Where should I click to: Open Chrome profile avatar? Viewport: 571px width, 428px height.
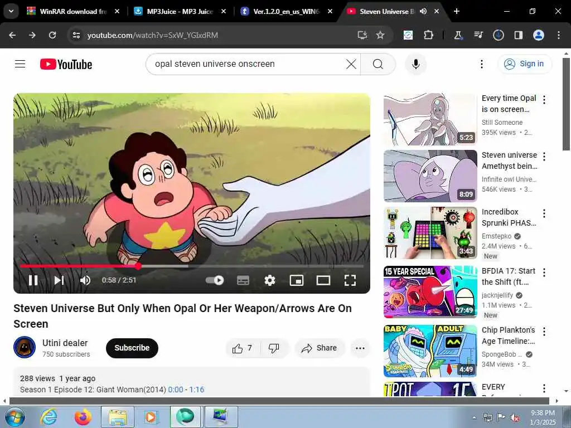[x=539, y=35]
